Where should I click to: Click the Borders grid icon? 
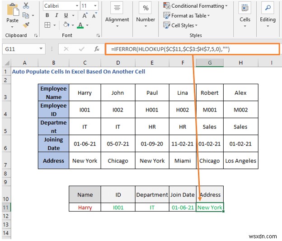pos(47,25)
